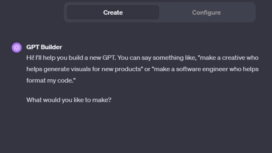The image size is (272, 153).
Task: Click the word "Builder" in the header name
Action: pos(51,47)
